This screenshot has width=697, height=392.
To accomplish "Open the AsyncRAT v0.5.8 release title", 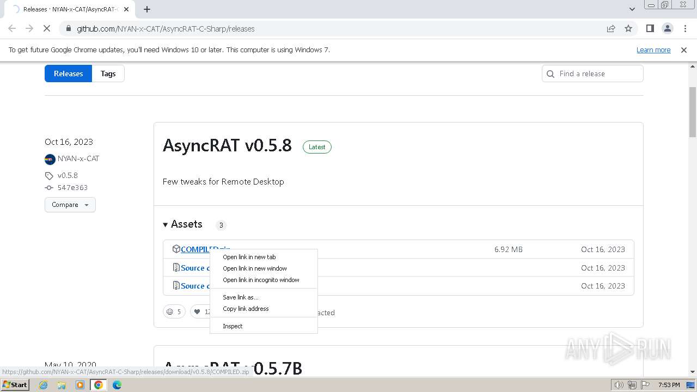I will coord(227,145).
